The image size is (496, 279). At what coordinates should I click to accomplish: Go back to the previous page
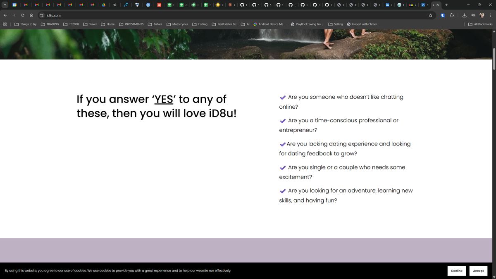(x=5, y=15)
